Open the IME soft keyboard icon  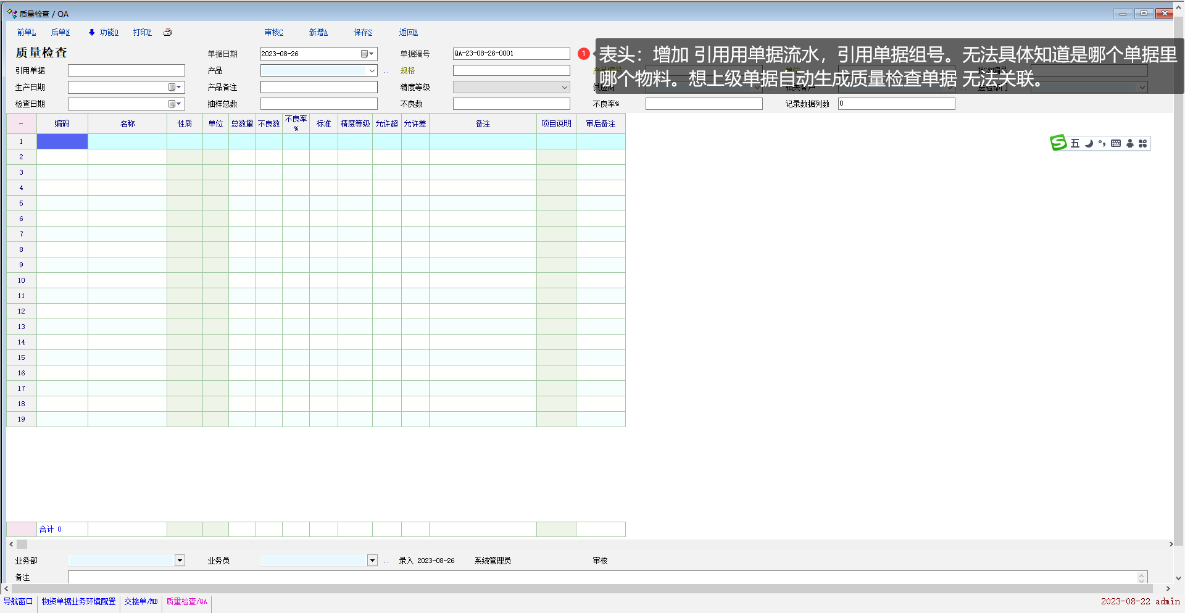1116,143
